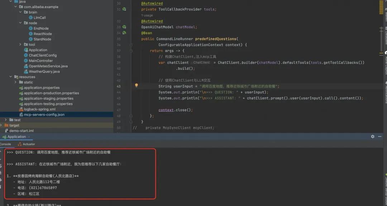The width and height of the screenshot is (387, 206).
Task: Toggle the fold marker at line 36
Action: (x=131, y=45)
